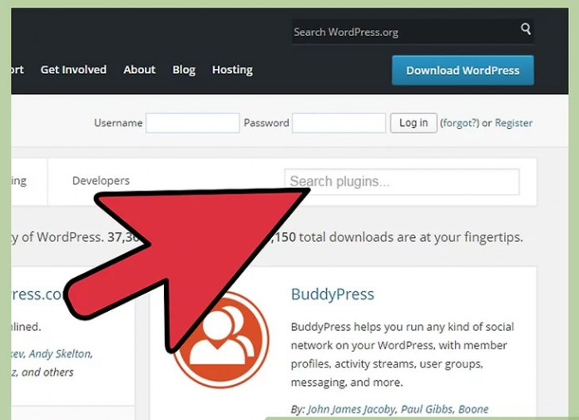Select Hosting in the top navigation
Viewport: 579px width, 420px height.
232,70
